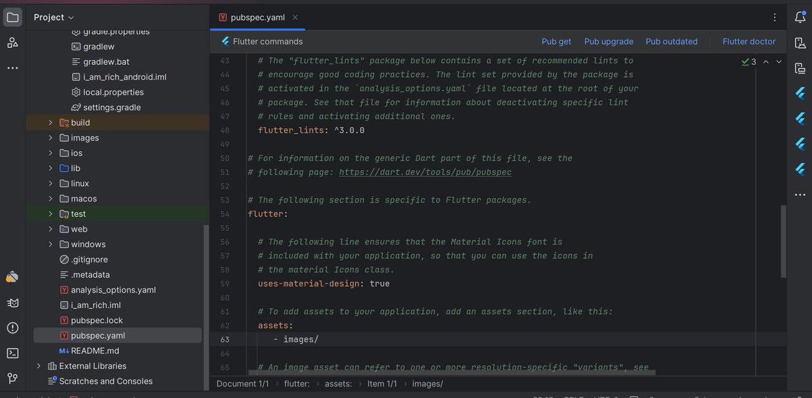This screenshot has height=398, width=812.
Task: Open the Resource Manager shapes icon
Action: [12, 43]
